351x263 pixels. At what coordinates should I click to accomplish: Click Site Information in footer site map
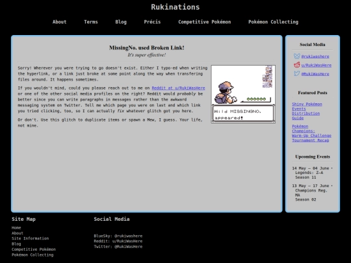(30, 238)
